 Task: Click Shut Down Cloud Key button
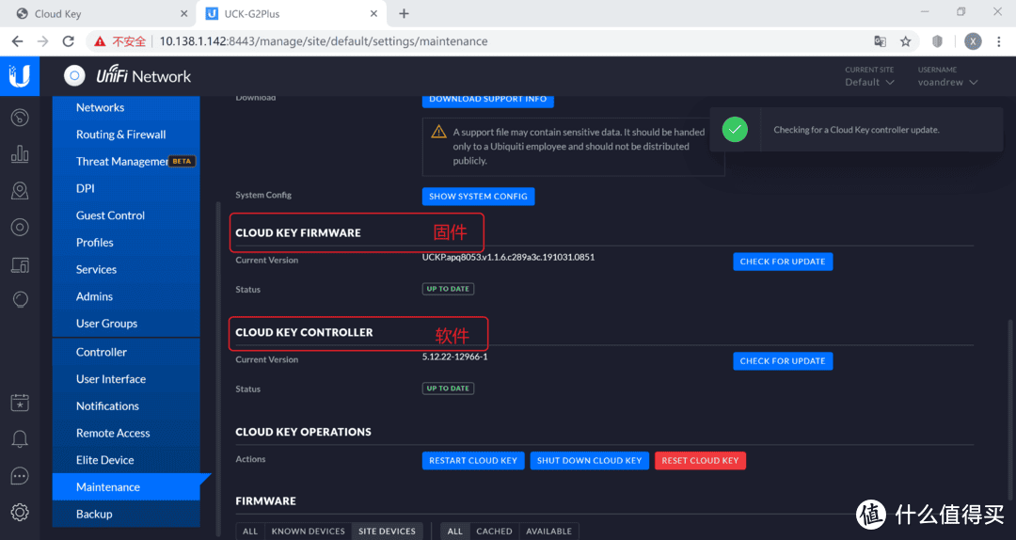(x=589, y=461)
